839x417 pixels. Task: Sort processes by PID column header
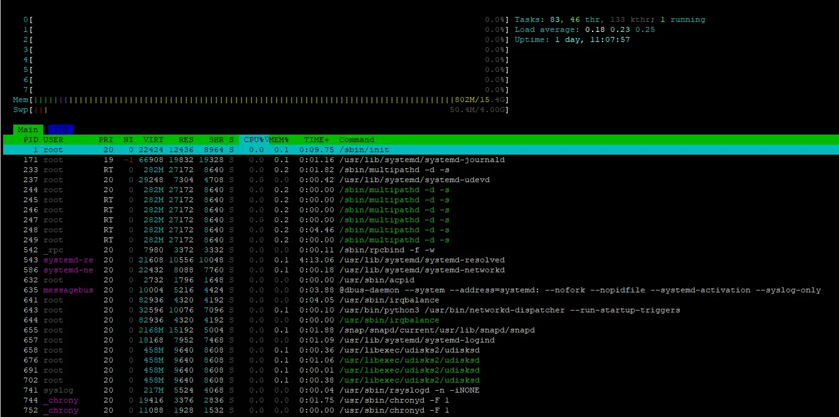click(31, 140)
